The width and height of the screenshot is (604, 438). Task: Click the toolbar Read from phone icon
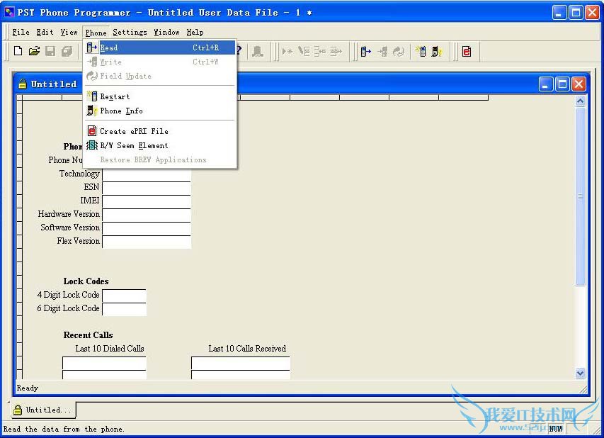tap(365, 51)
